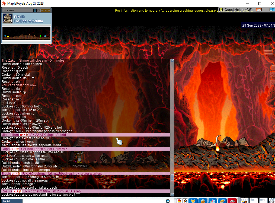Open the Skill book icon
Screen dimensions: 275x203
(222, 201)
